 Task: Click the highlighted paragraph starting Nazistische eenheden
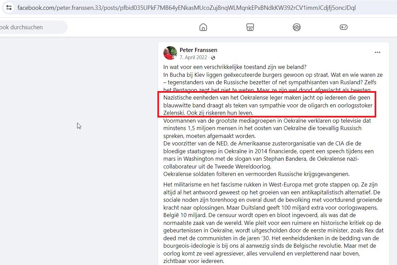(268, 105)
